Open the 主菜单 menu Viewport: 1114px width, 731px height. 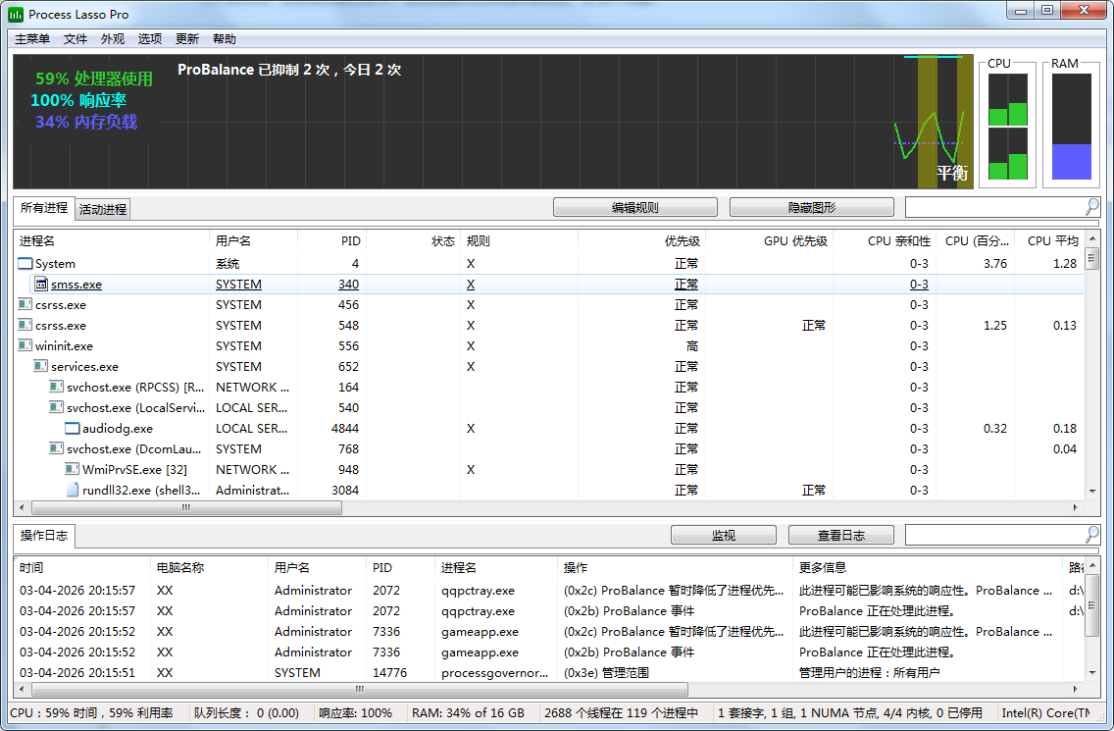32,39
